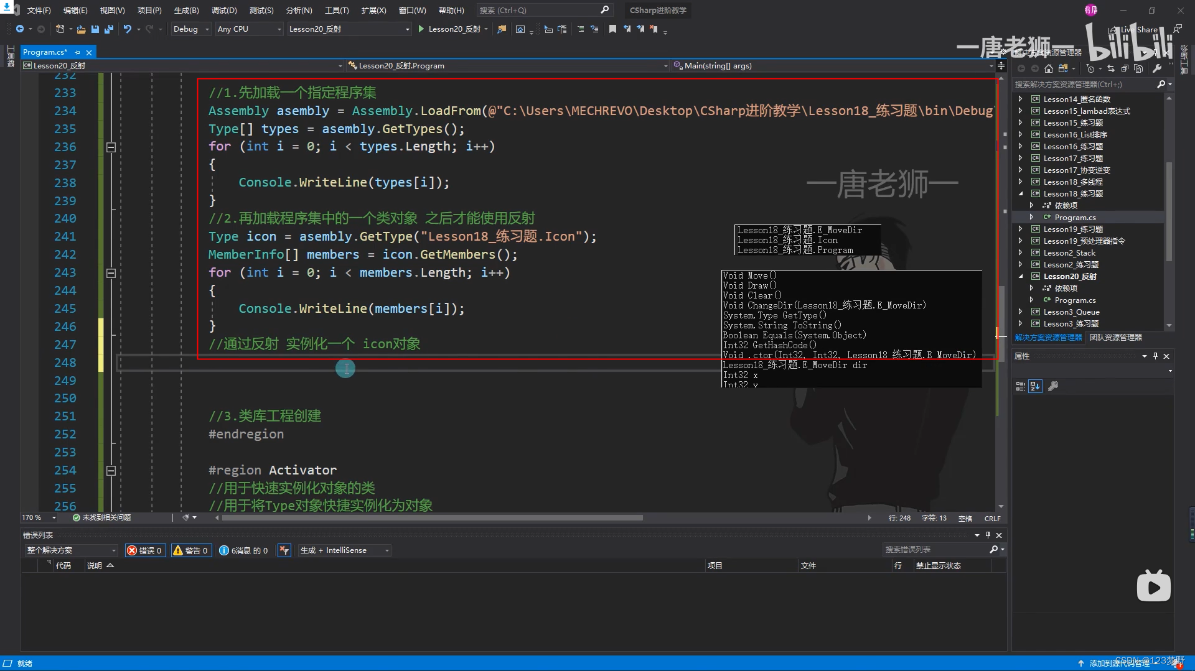1195x671 pixels.
Task: Click the no issues found indicator
Action: click(102, 517)
